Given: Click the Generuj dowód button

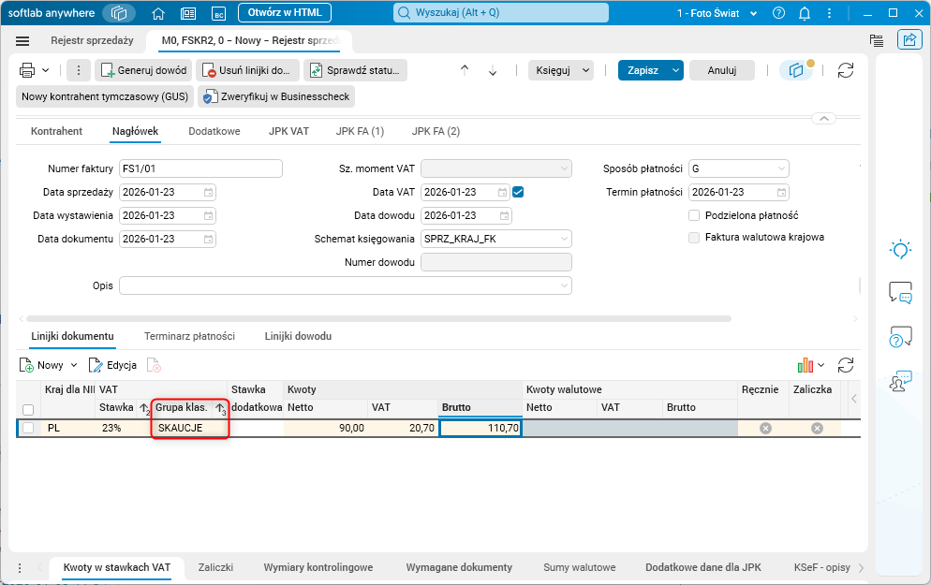Looking at the screenshot, I should 143,70.
